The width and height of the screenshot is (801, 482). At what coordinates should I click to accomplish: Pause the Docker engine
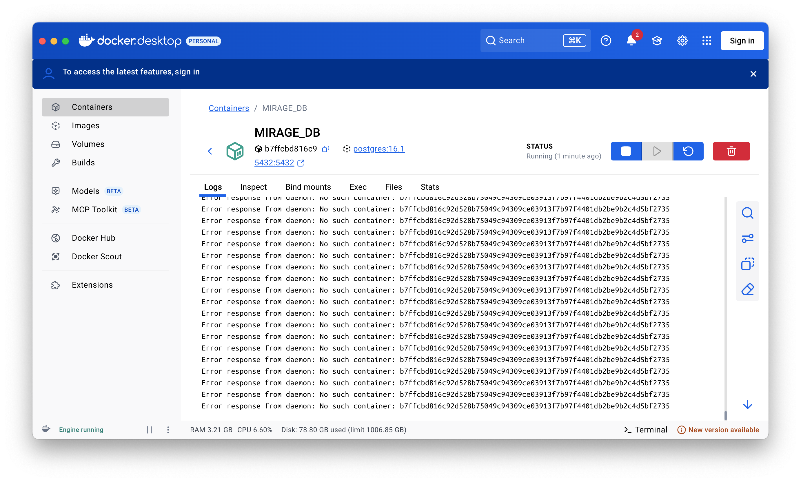tap(150, 430)
